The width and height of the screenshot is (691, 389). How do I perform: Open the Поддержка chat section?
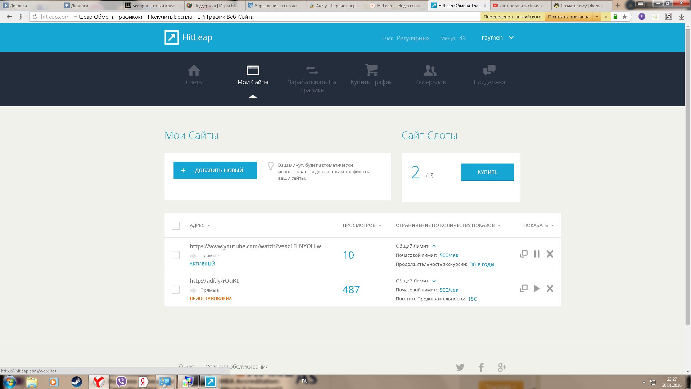pyautogui.click(x=489, y=75)
